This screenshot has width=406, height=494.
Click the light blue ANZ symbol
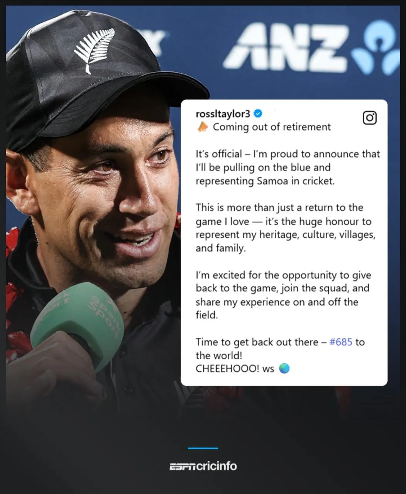click(376, 48)
